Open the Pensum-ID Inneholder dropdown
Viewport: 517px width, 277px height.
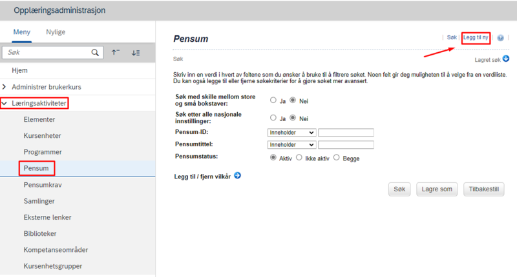coord(292,133)
